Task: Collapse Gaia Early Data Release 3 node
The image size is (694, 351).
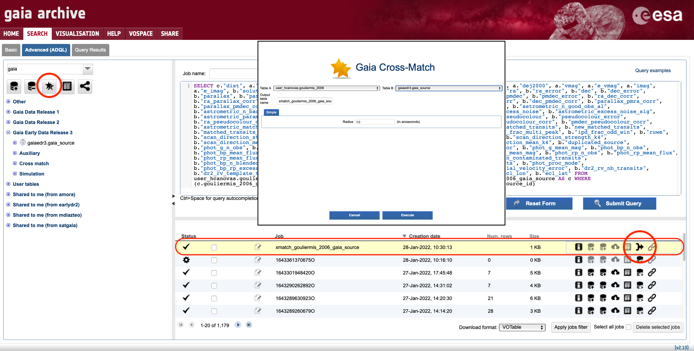Action: (8, 132)
